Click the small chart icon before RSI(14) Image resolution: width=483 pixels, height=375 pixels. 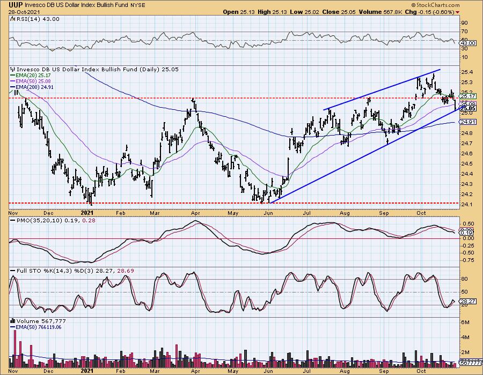pyautogui.click(x=12, y=19)
